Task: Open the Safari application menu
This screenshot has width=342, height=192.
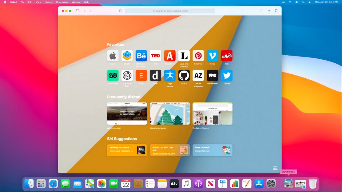Action: 14,2
